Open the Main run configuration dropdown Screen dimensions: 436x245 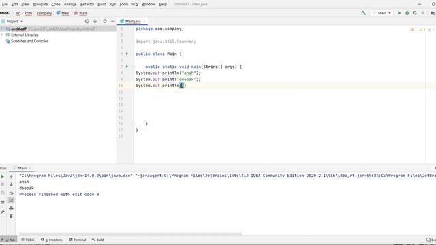click(x=381, y=13)
